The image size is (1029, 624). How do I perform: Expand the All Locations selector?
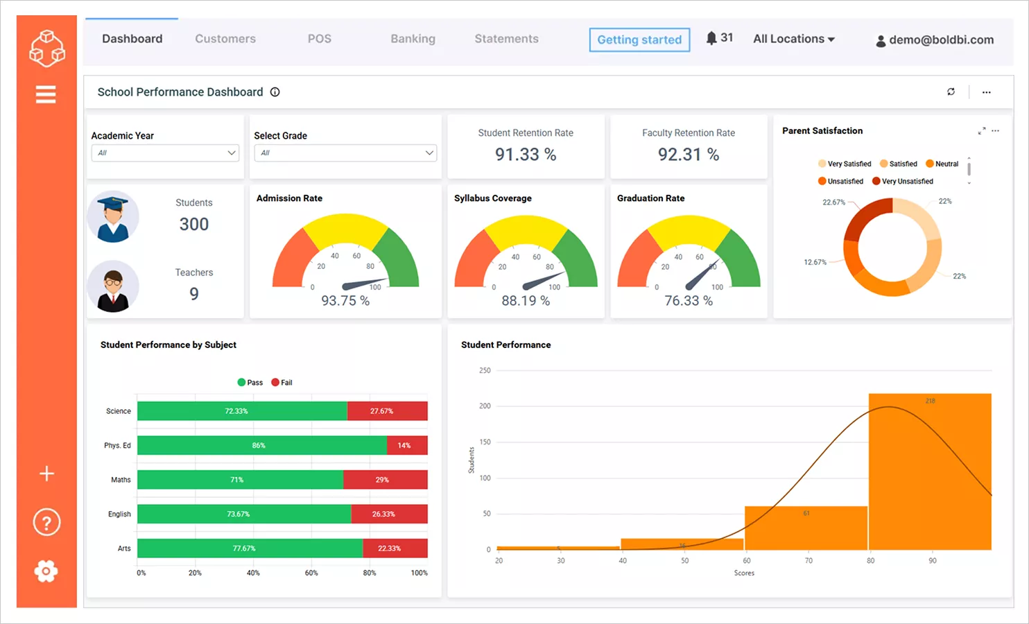793,39
